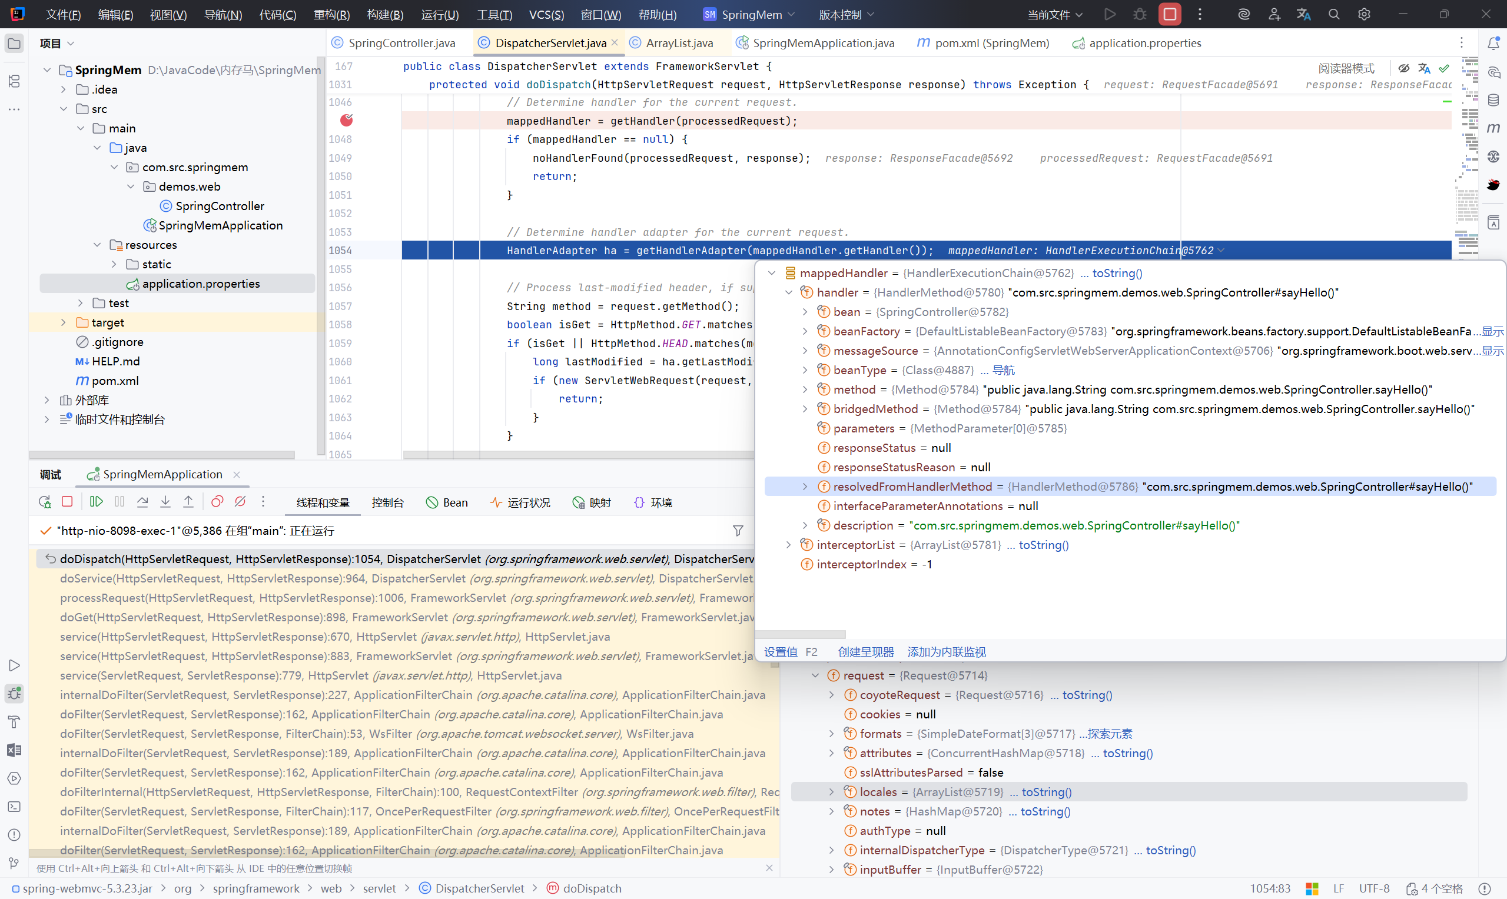This screenshot has width=1507, height=899.
Task: Open the 当前文件 run configuration dropdown
Action: point(1054,15)
